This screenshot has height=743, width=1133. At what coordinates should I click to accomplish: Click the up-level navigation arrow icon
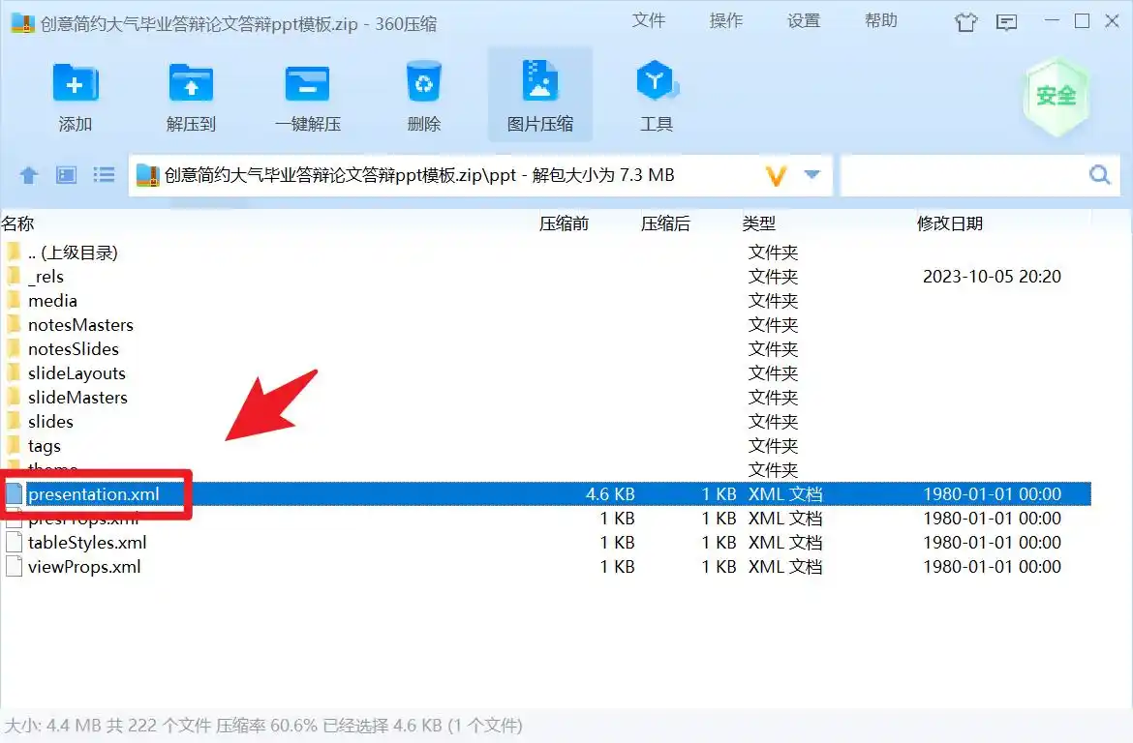point(28,175)
